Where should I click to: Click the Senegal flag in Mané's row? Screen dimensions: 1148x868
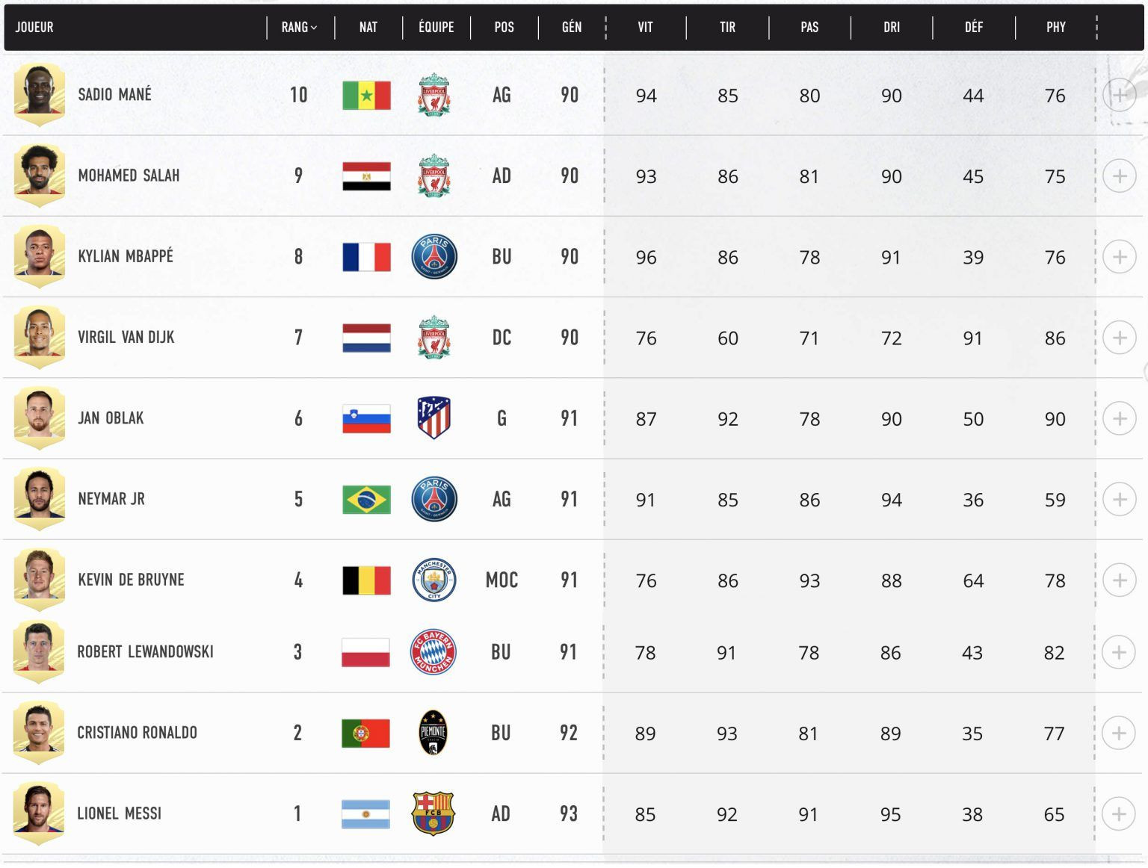366,95
